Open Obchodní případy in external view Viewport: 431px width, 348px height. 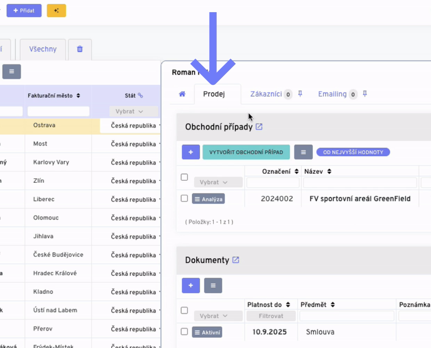pos(259,127)
